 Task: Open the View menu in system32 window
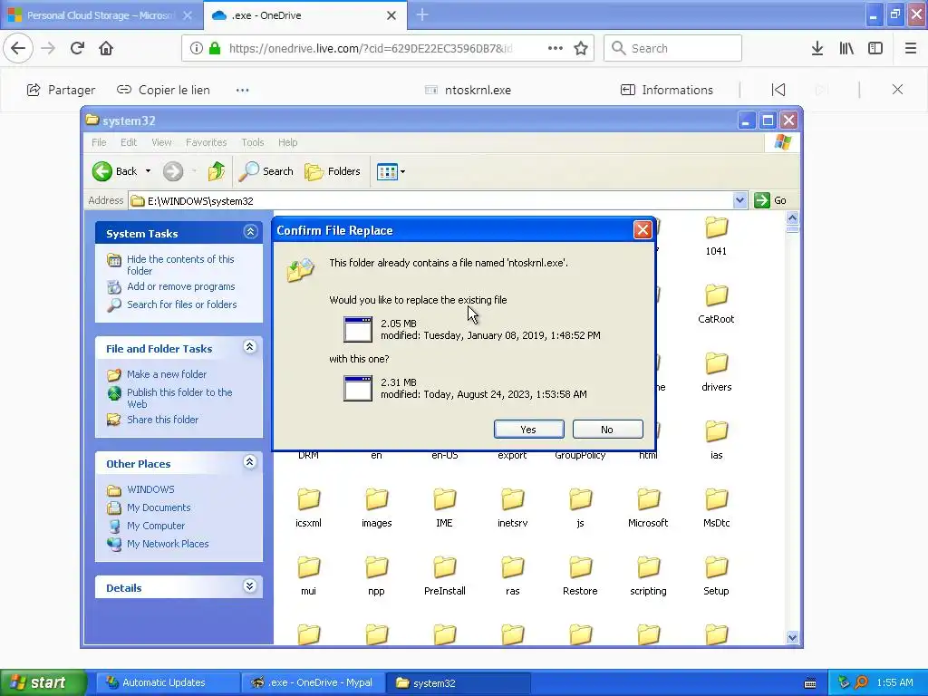click(x=161, y=142)
